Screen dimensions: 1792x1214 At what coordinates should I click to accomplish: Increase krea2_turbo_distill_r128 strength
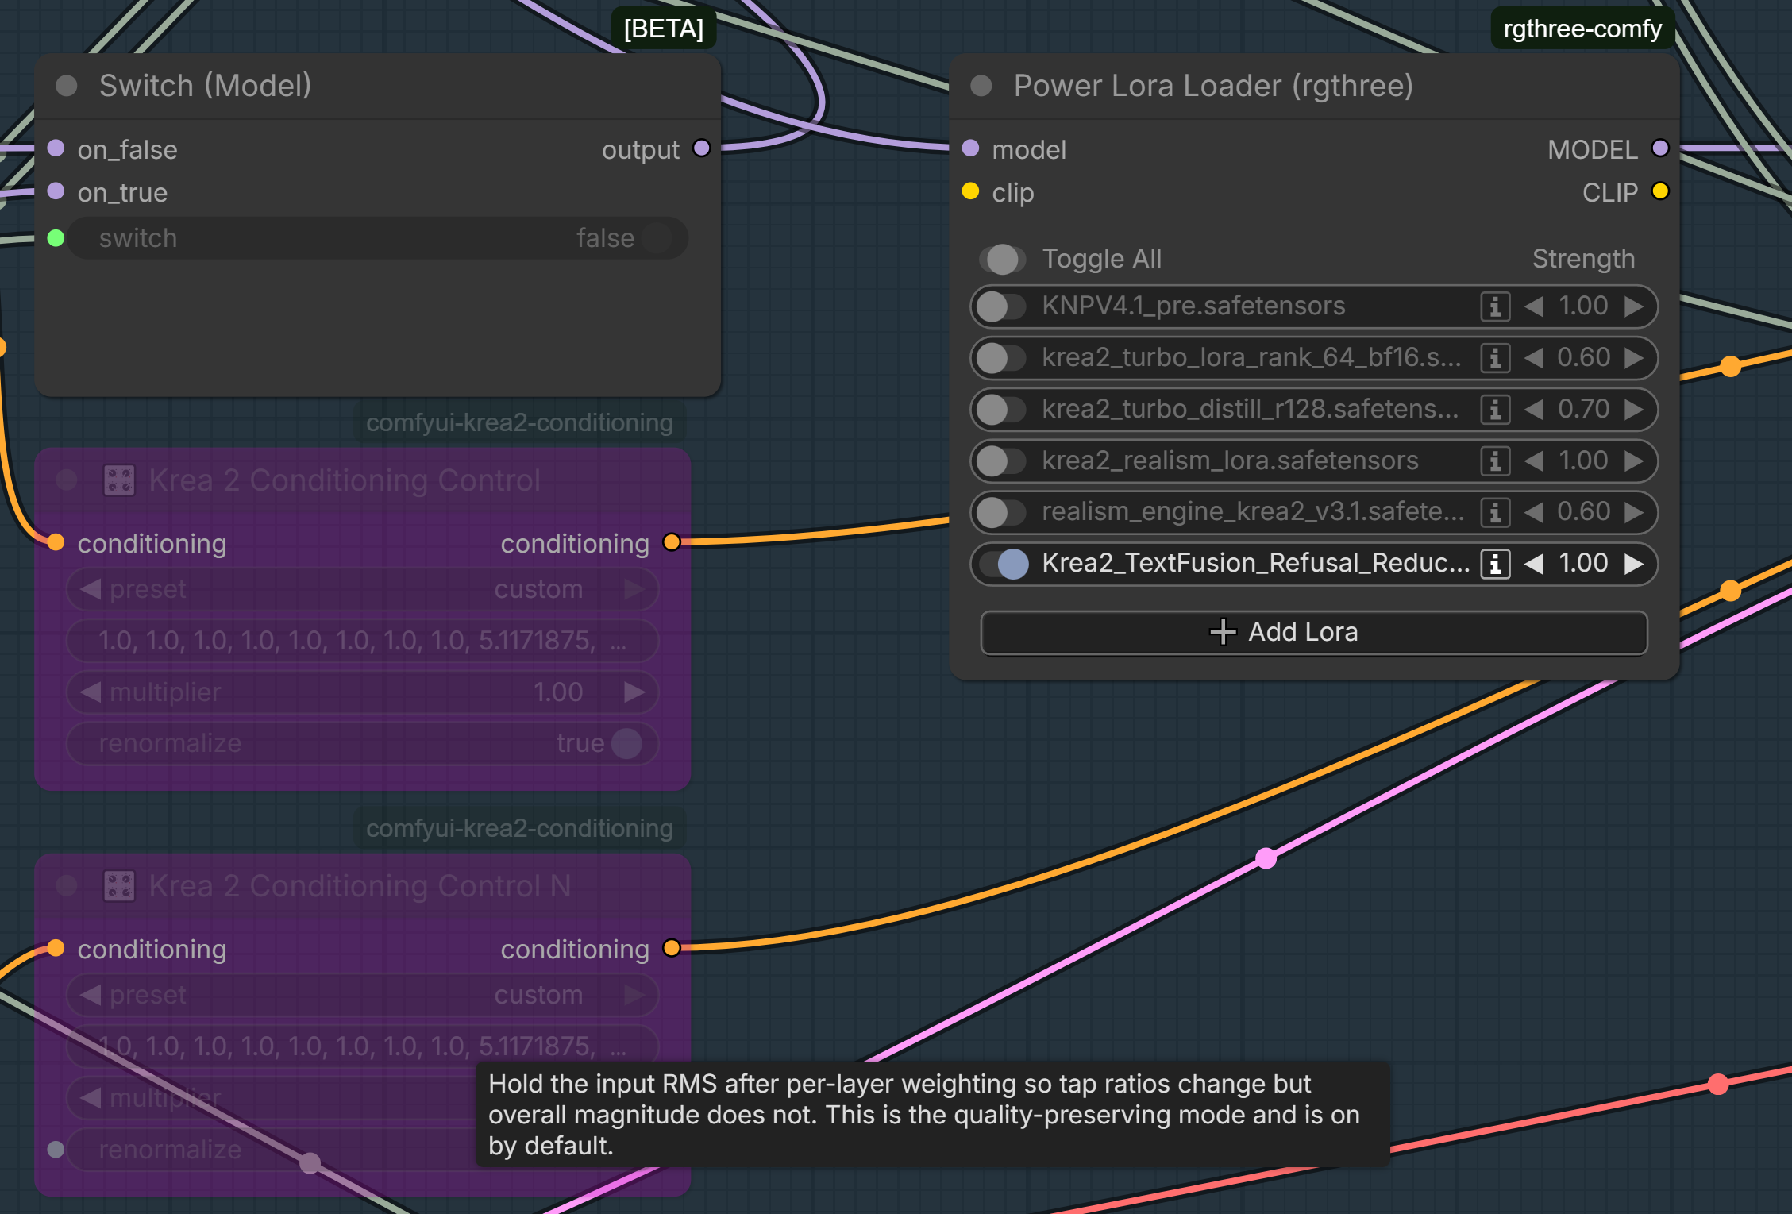1634,410
